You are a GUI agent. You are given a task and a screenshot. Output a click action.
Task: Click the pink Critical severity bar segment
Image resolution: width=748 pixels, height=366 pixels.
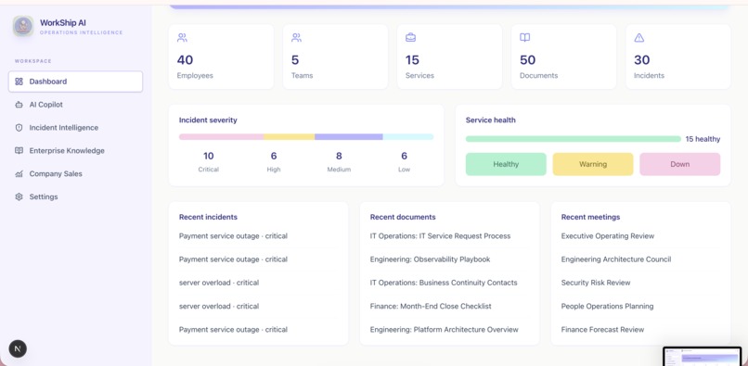pyautogui.click(x=222, y=137)
